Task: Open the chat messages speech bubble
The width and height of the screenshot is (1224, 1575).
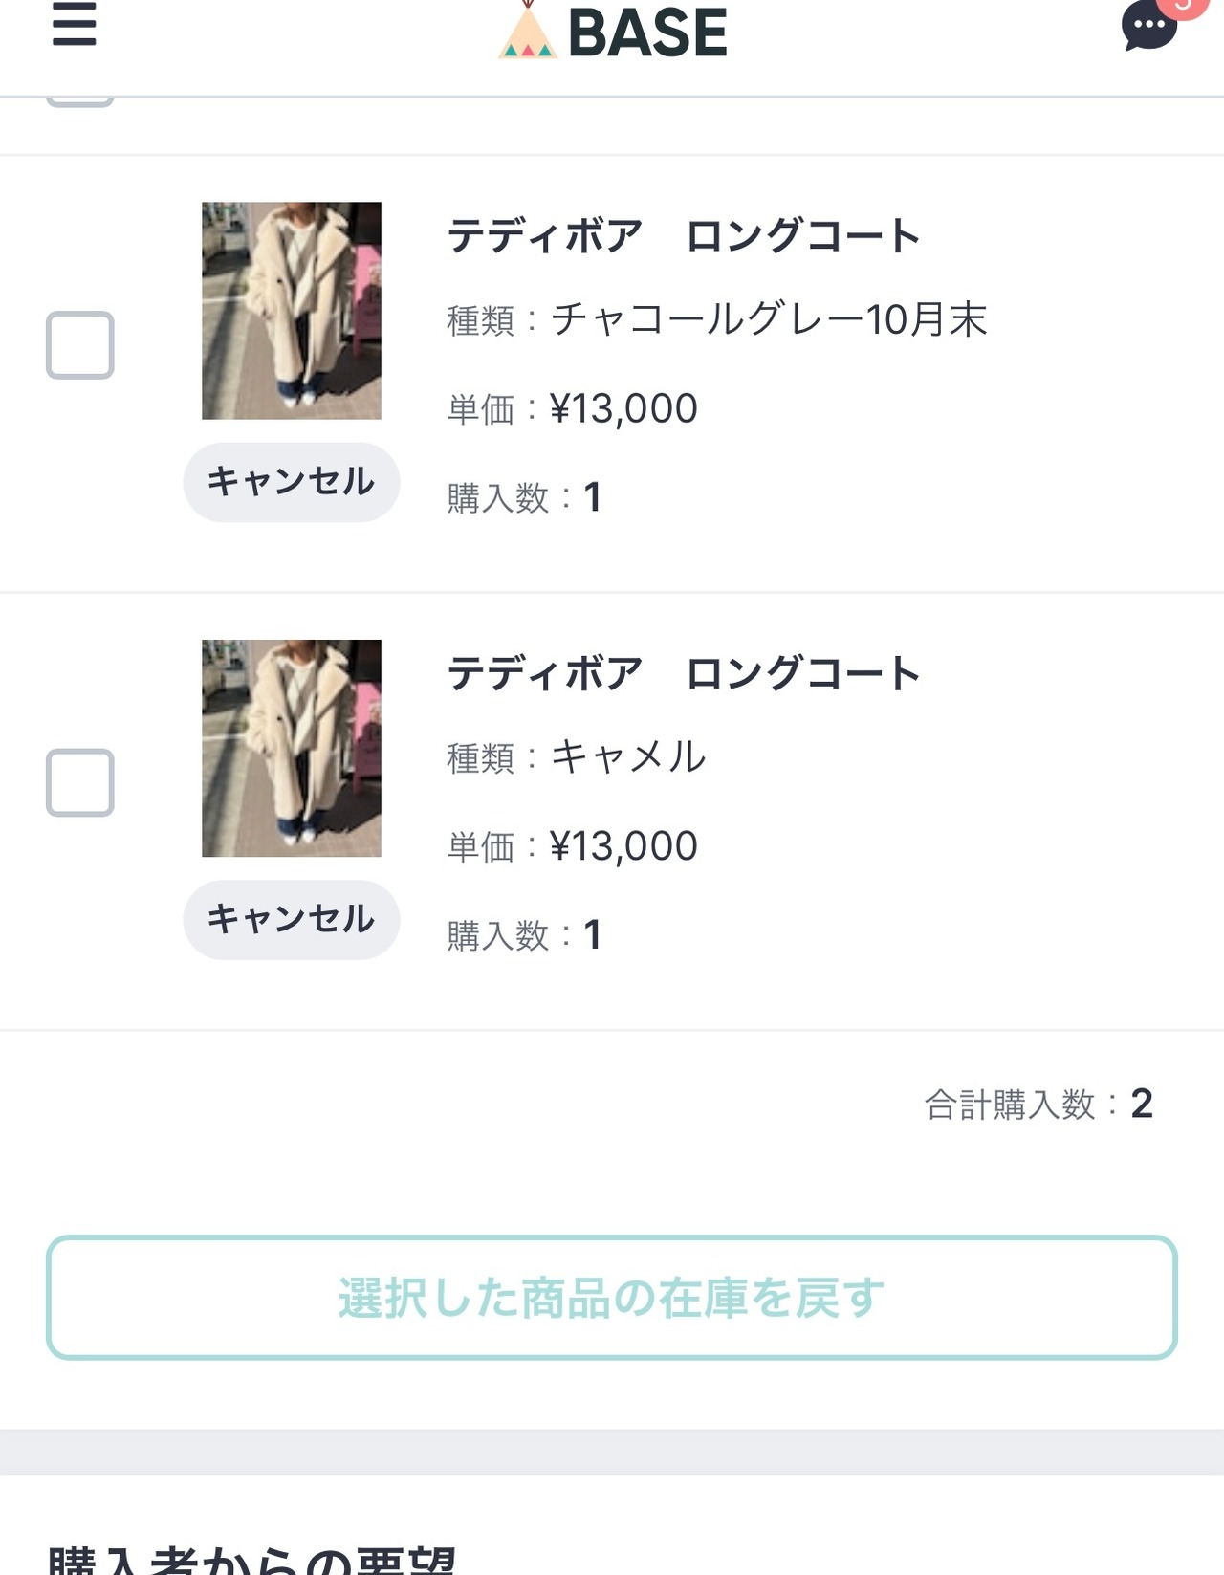Action: click(x=1147, y=28)
